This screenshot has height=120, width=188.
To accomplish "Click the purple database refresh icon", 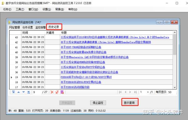I will (x=62, y=92).
